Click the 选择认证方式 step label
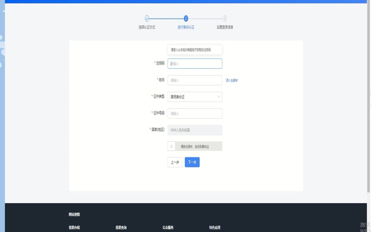The image size is (371, 232). tap(147, 27)
